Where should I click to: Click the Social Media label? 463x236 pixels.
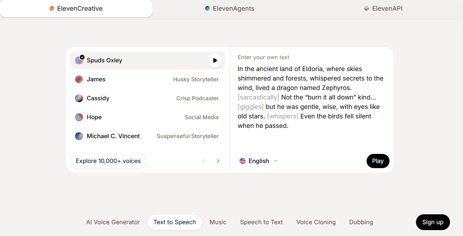(x=202, y=117)
